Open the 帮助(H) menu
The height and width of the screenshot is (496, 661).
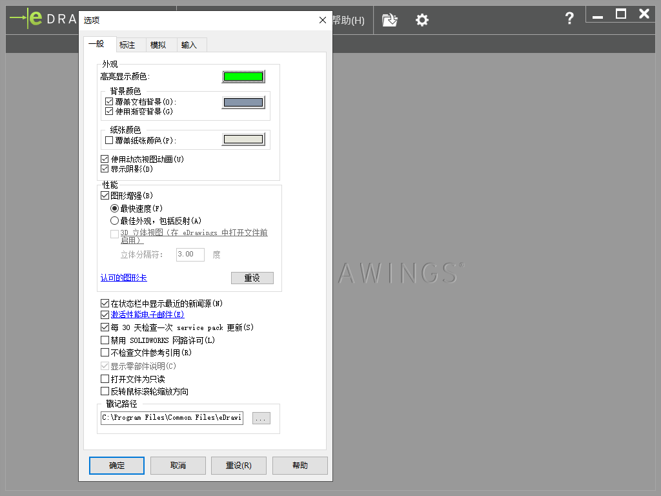click(348, 20)
